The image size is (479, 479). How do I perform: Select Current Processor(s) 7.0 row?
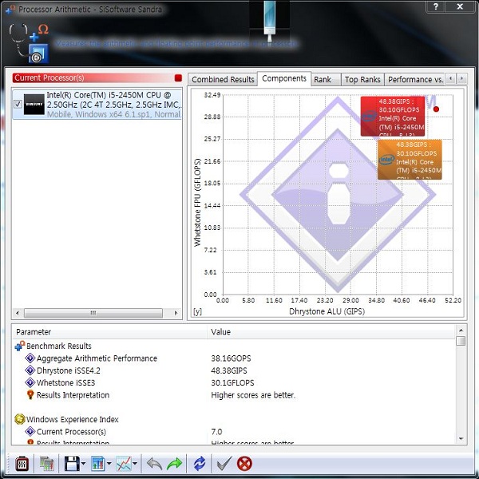(234, 431)
